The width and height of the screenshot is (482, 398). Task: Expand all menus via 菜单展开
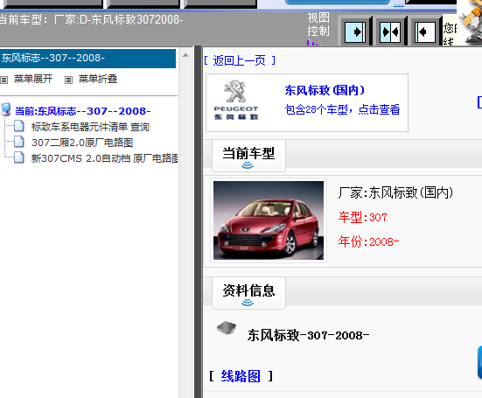tap(33, 79)
